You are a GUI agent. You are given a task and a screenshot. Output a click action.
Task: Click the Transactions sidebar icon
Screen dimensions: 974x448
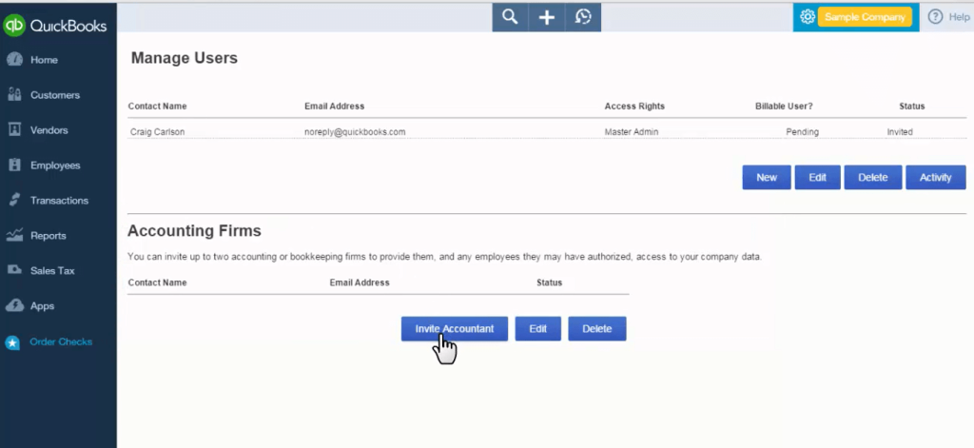pos(14,200)
